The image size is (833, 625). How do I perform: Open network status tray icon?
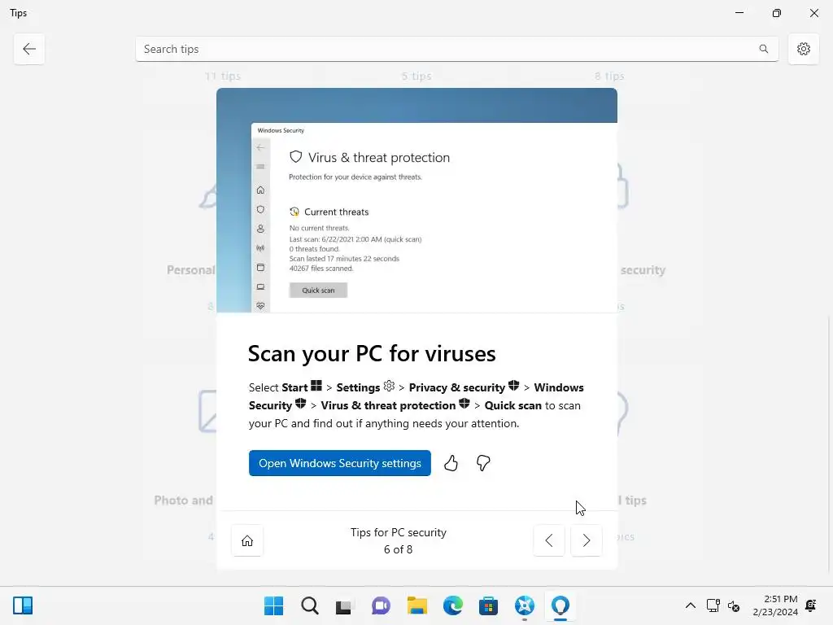[x=713, y=605]
